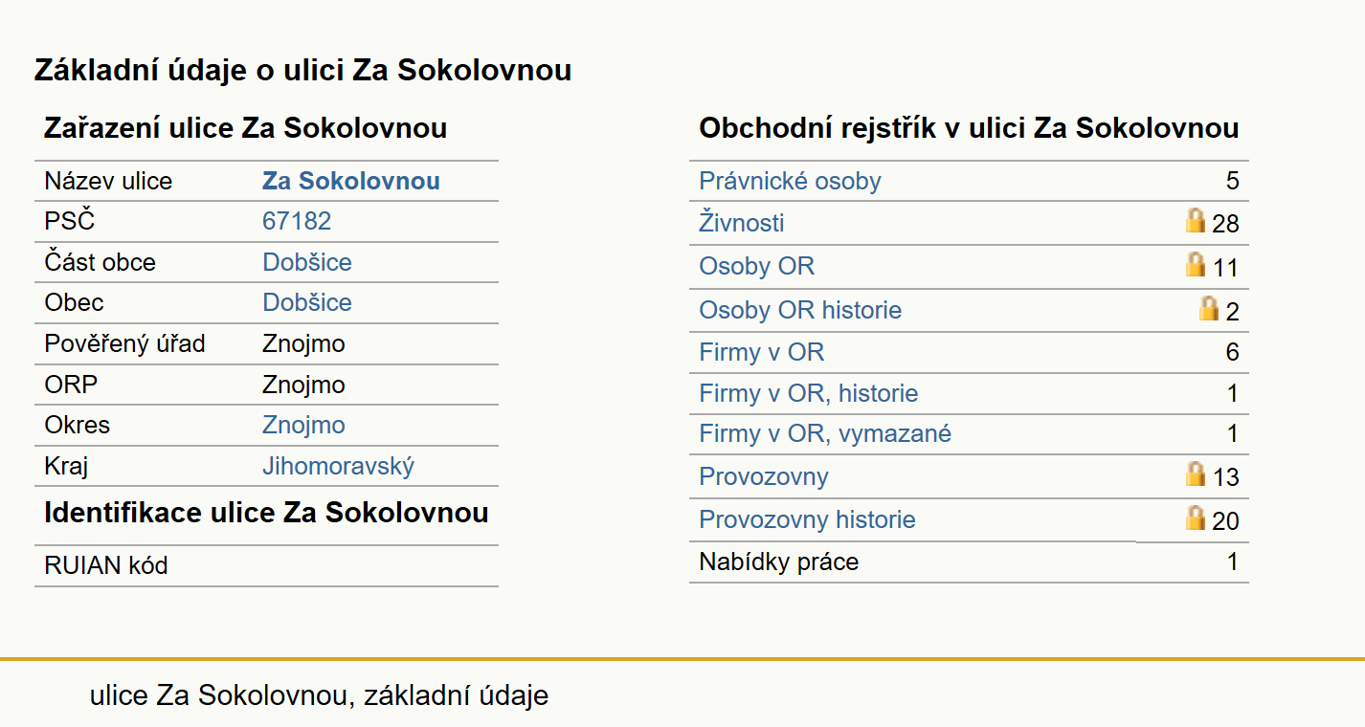Open the Provozovny historie link
The image size is (1365, 727).
coord(807,520)
